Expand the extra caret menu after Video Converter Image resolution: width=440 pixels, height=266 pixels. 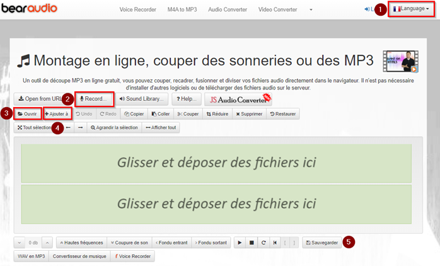[x=311, y=9]
